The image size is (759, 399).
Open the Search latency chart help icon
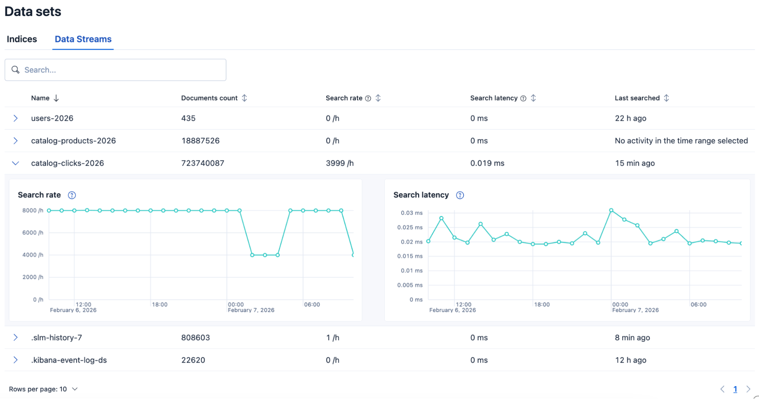coord(460,195)
